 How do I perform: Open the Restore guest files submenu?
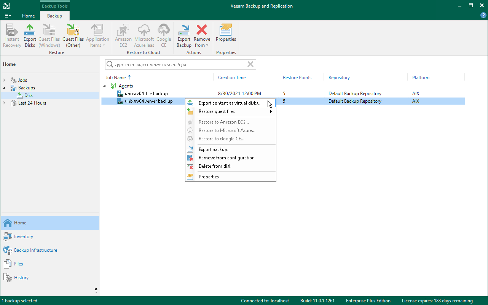216,111
